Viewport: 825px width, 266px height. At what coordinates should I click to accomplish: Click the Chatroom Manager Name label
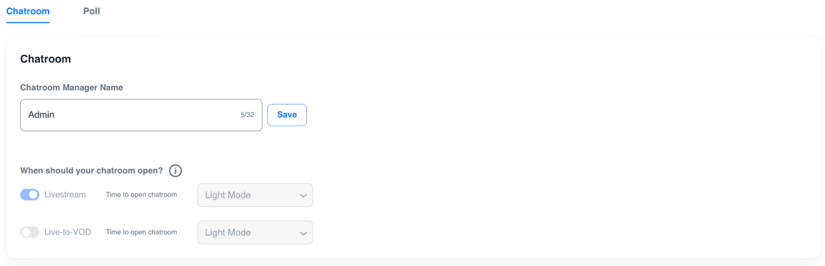[72, 88]
